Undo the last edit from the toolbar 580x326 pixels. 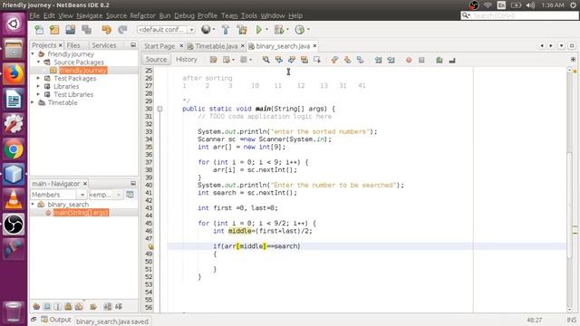click(x=107, y=30)
